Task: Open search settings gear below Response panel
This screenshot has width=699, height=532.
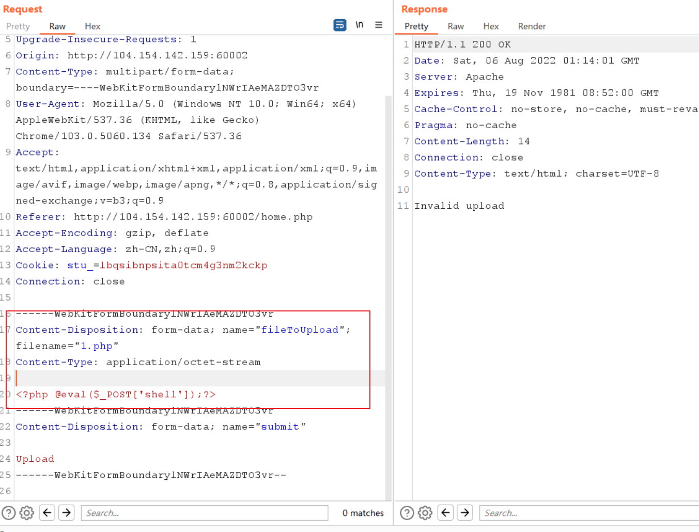Action: click(x=425, y=513)
